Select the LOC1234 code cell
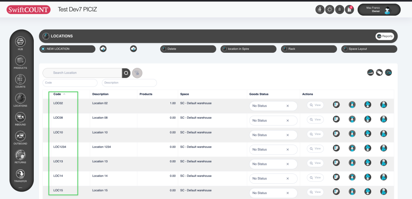The image size is (412, 199). tap(60, 147)
